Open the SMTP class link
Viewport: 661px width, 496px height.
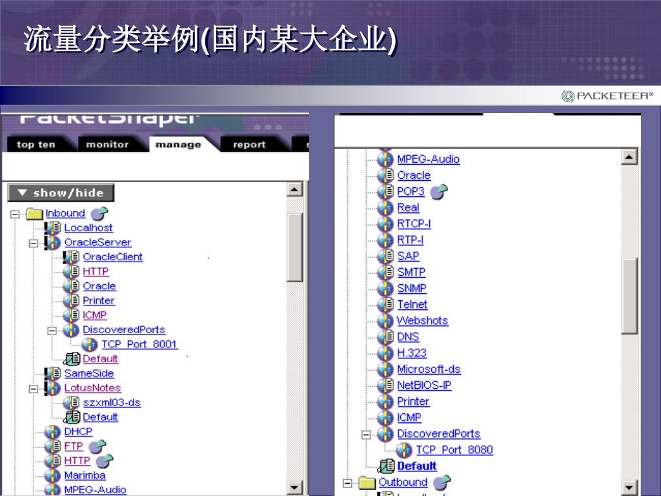pyautogui.click(x=411, y=272)
